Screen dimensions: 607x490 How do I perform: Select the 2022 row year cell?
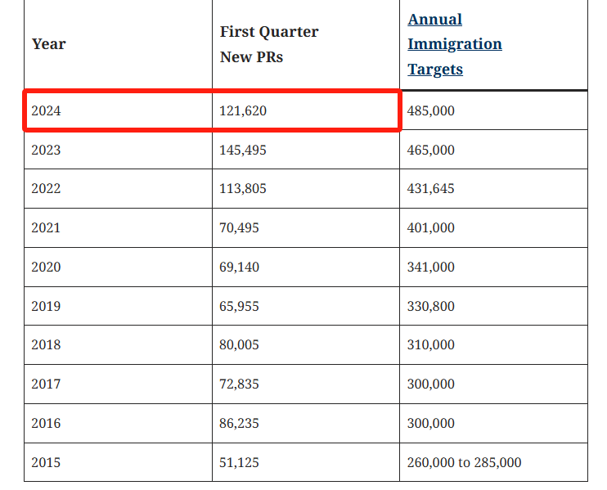pyautogui.click(x=47, y=188)
